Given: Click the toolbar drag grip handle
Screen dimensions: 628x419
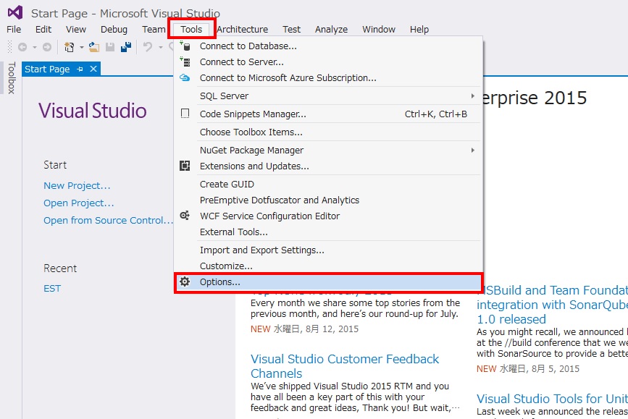Looking at the screenshot, I should click(x=10, y=47).
